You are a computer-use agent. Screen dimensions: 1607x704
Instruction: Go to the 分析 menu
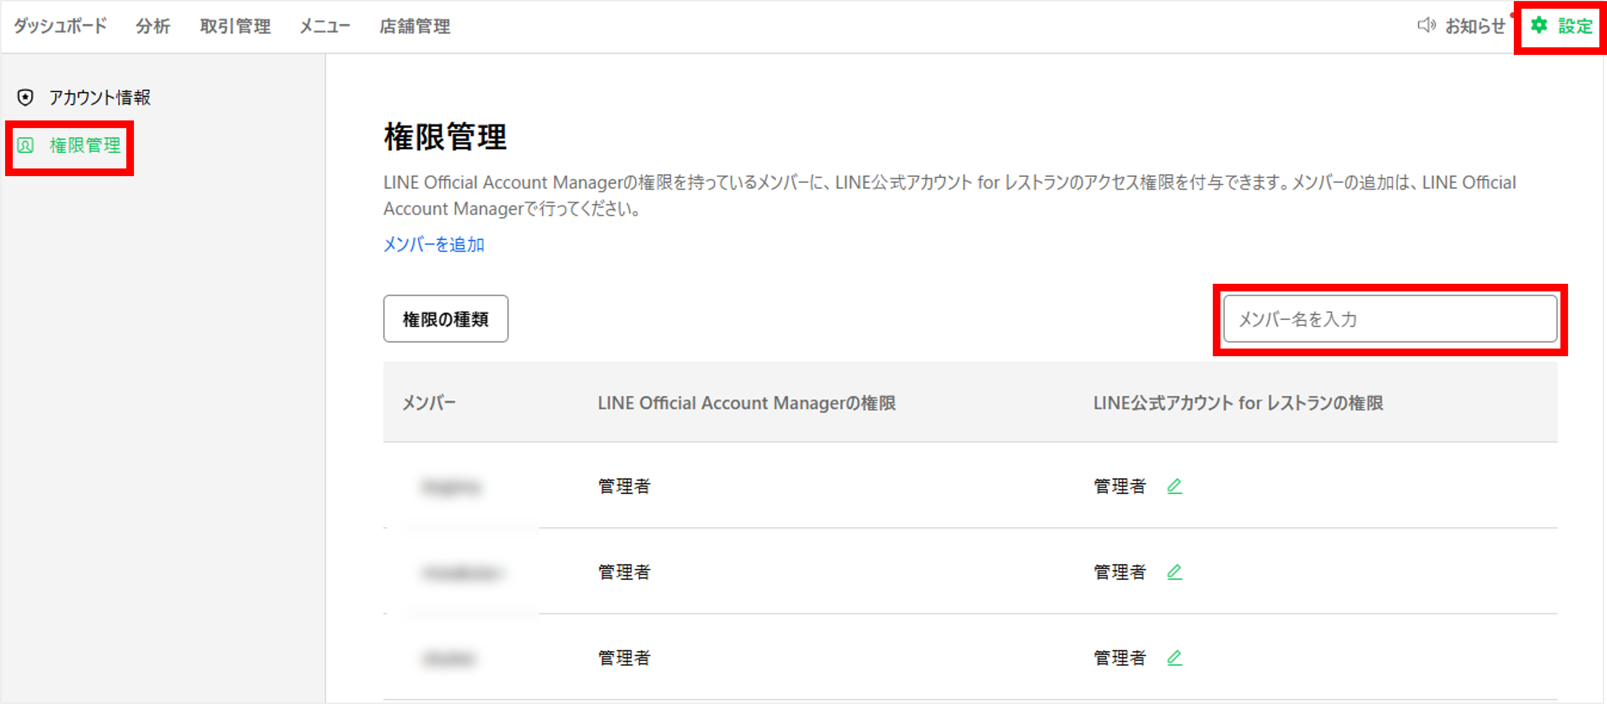(153, 25)
